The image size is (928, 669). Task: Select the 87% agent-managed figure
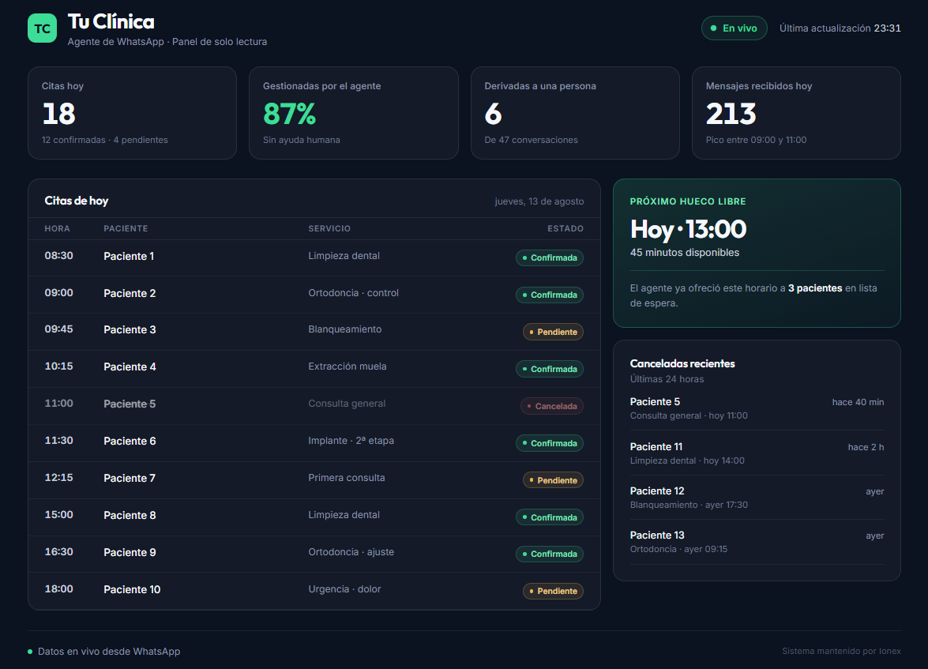pyautogui.click(x=289, y=114)
